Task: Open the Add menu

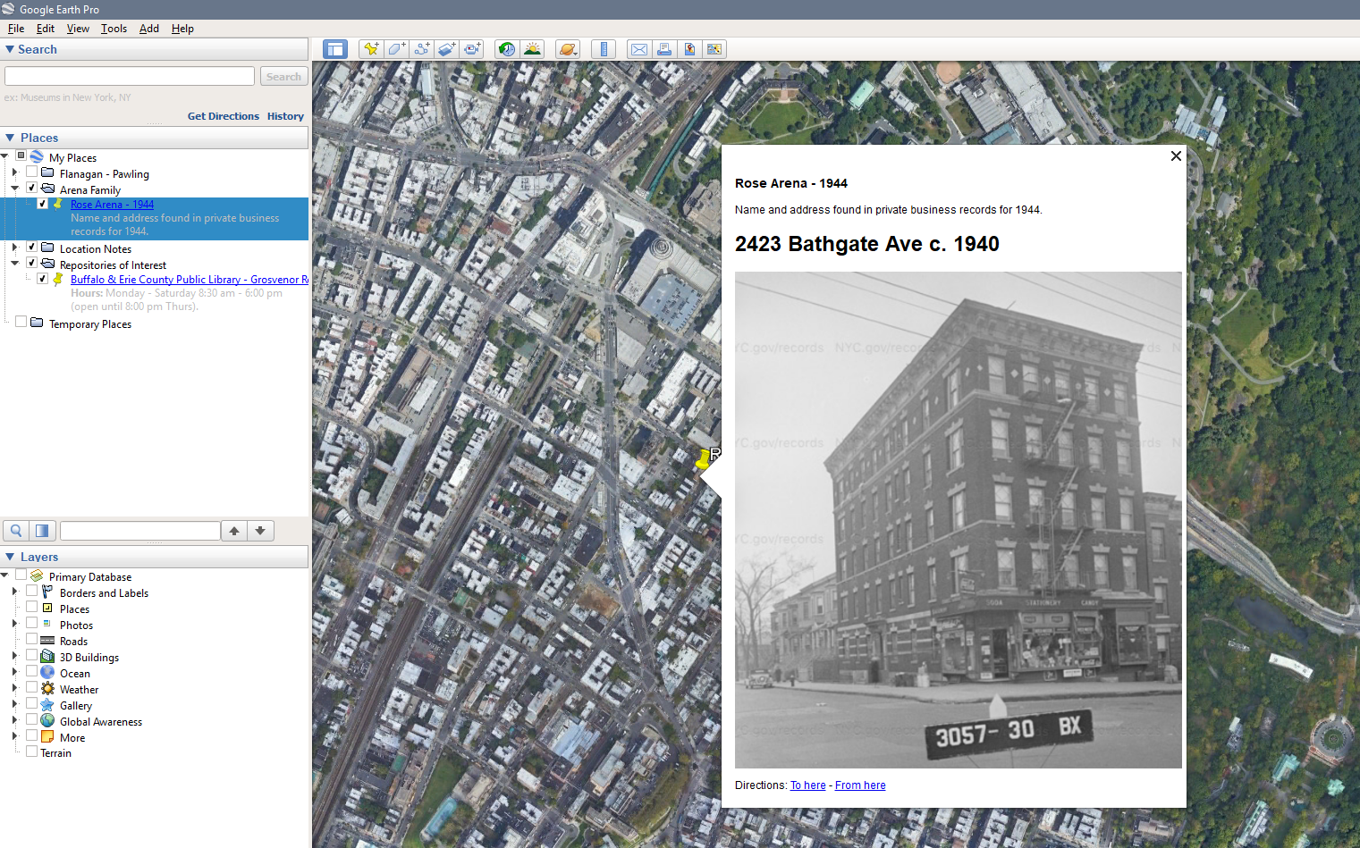Action: coord(149,29)
